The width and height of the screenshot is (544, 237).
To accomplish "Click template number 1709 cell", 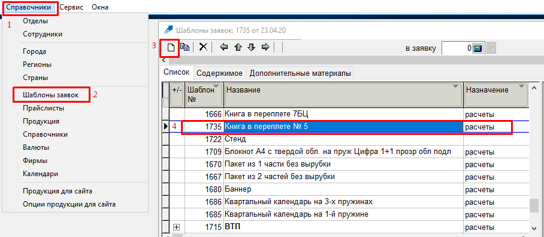I will tap(204, 152).
